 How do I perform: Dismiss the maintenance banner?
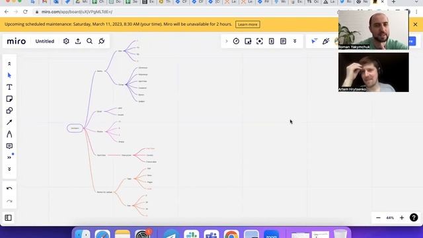pyautogui.click(x=415, y=24)
